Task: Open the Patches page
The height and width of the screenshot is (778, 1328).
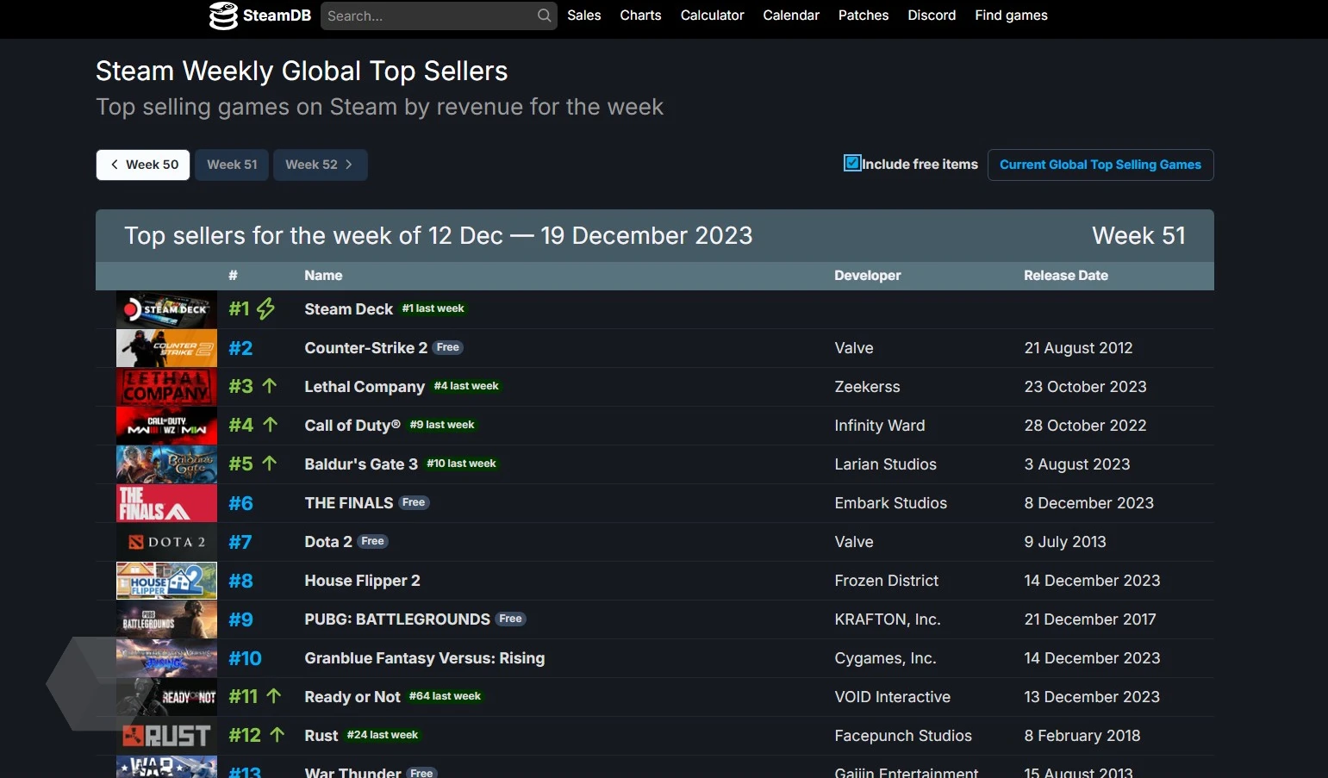Action: pos(864,16)
